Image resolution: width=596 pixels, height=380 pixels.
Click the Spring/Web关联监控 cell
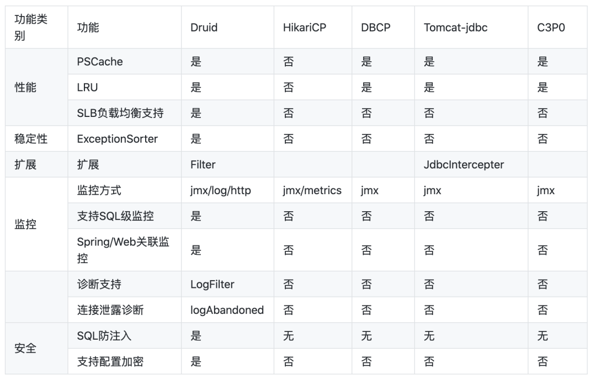tap(123, 250)
